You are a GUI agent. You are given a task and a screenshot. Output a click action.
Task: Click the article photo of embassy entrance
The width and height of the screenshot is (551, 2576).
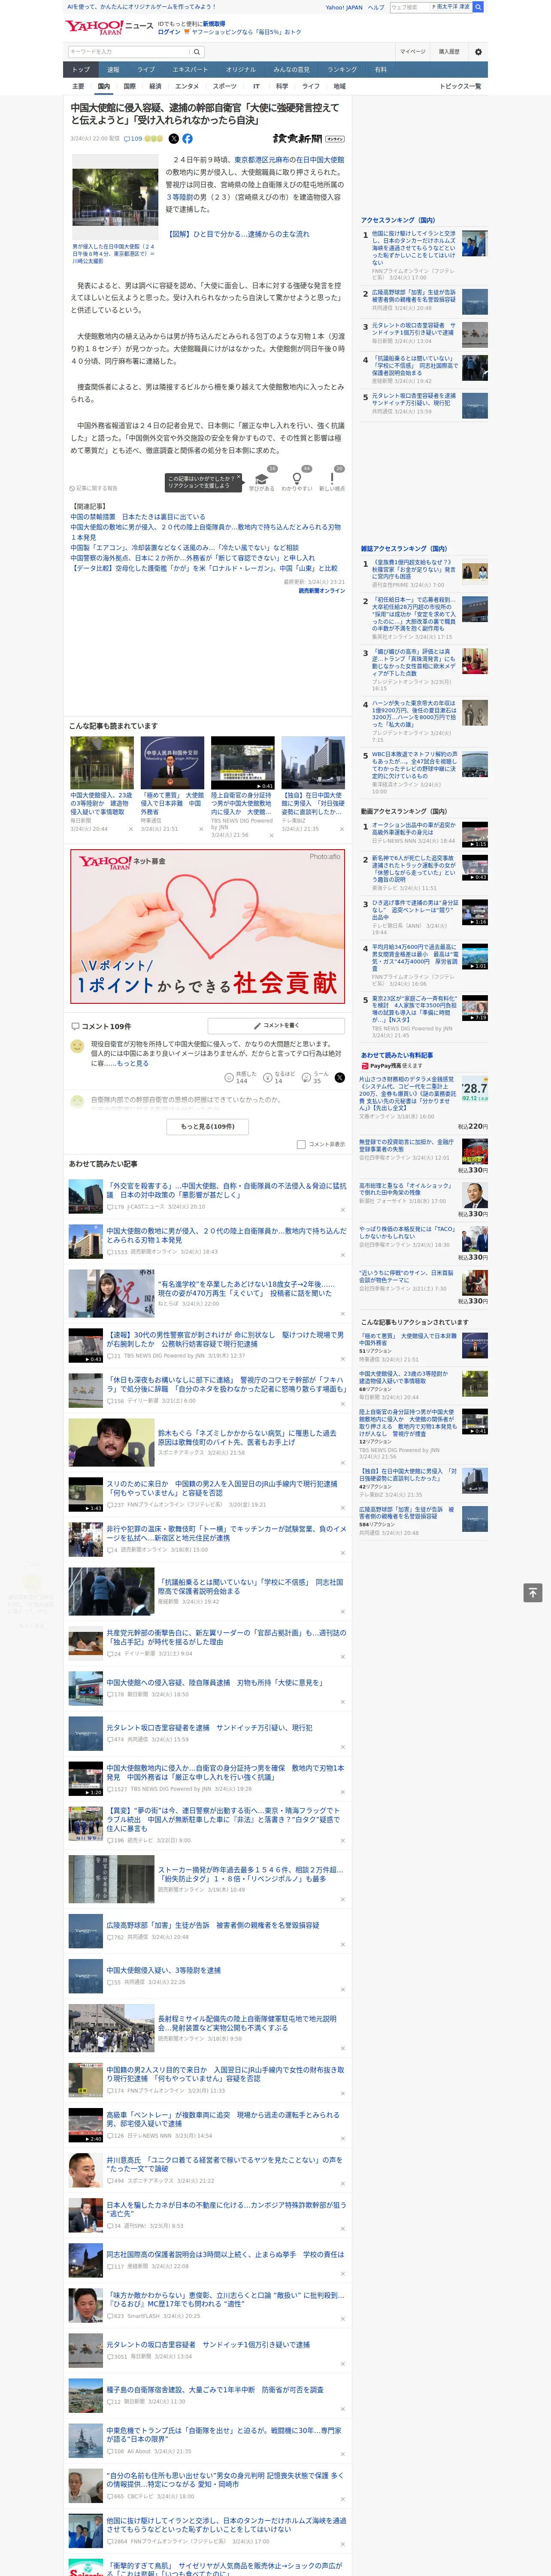114,197
